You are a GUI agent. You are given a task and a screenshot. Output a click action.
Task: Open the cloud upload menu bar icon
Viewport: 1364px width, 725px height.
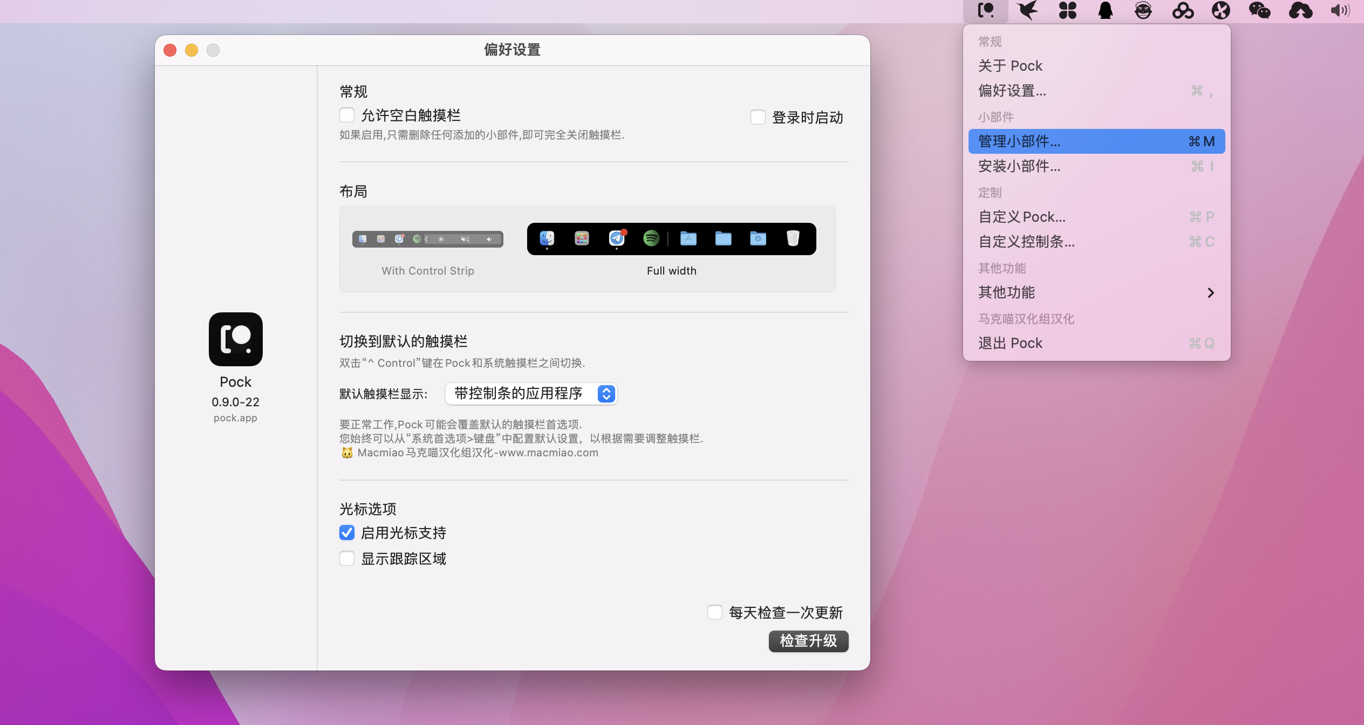[1300, 10]
